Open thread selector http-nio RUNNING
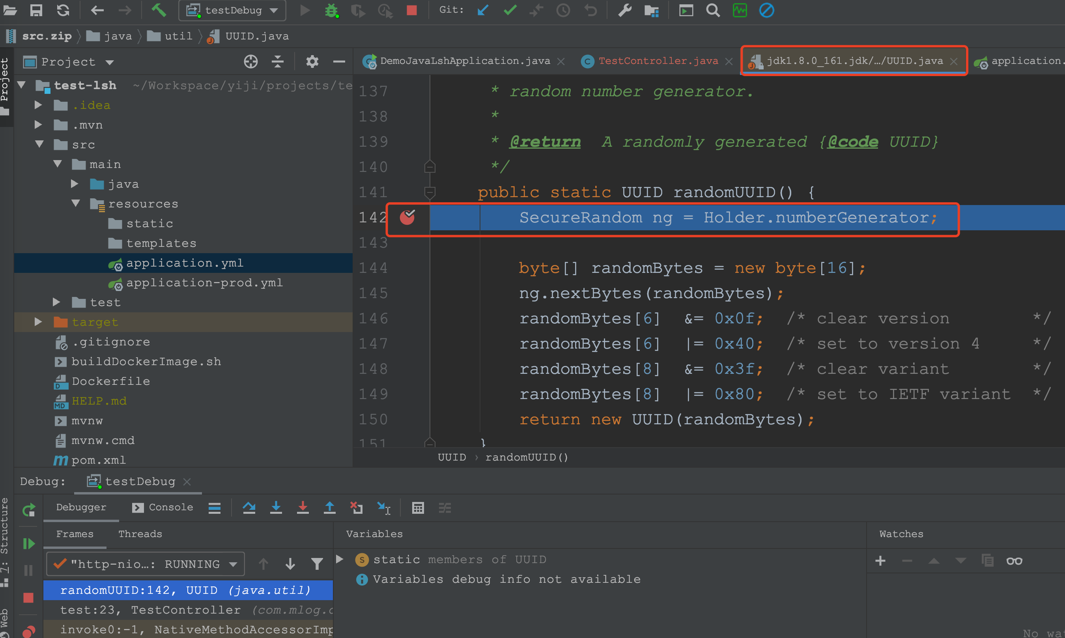Viewport: 1065px width, 638px height. click(x=145, y=563)
